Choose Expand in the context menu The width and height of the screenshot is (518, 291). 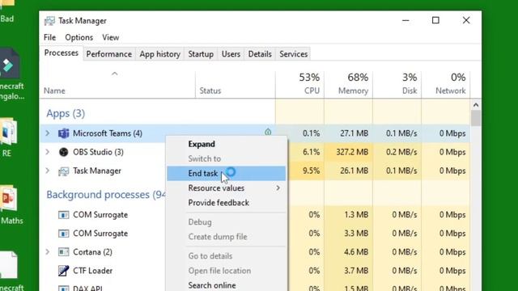(227, 144)
